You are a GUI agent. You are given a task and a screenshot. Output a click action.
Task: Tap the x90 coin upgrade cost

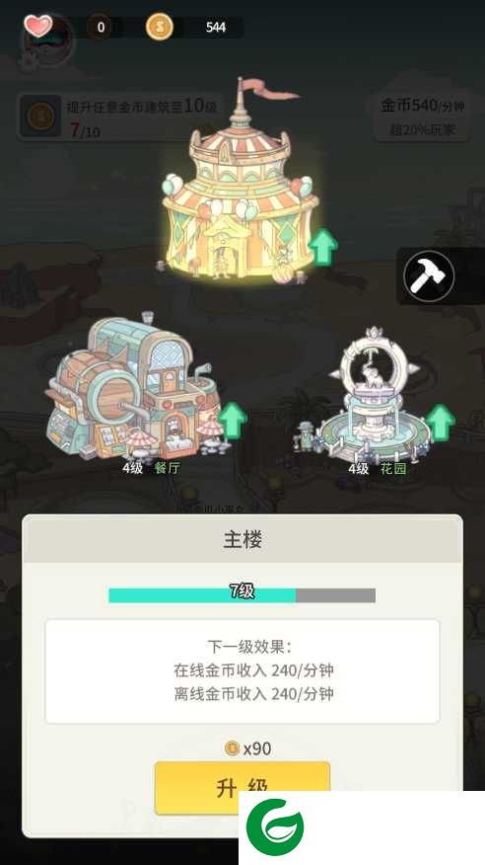coord(248,748)
